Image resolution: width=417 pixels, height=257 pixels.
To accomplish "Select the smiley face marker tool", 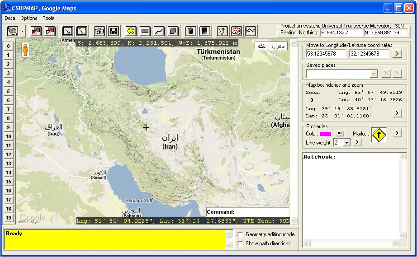I will [x=131, y=31].
